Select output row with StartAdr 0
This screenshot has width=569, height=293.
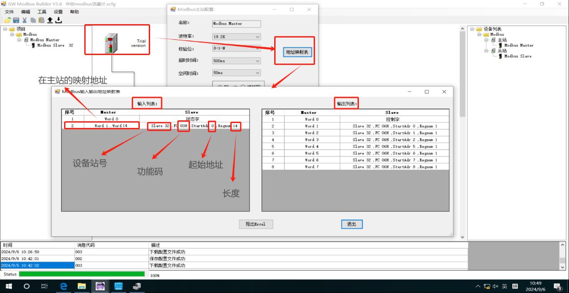coord(355,126)
